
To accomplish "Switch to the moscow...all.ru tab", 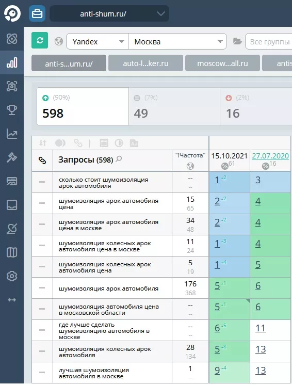I will (x=222, y=63).
